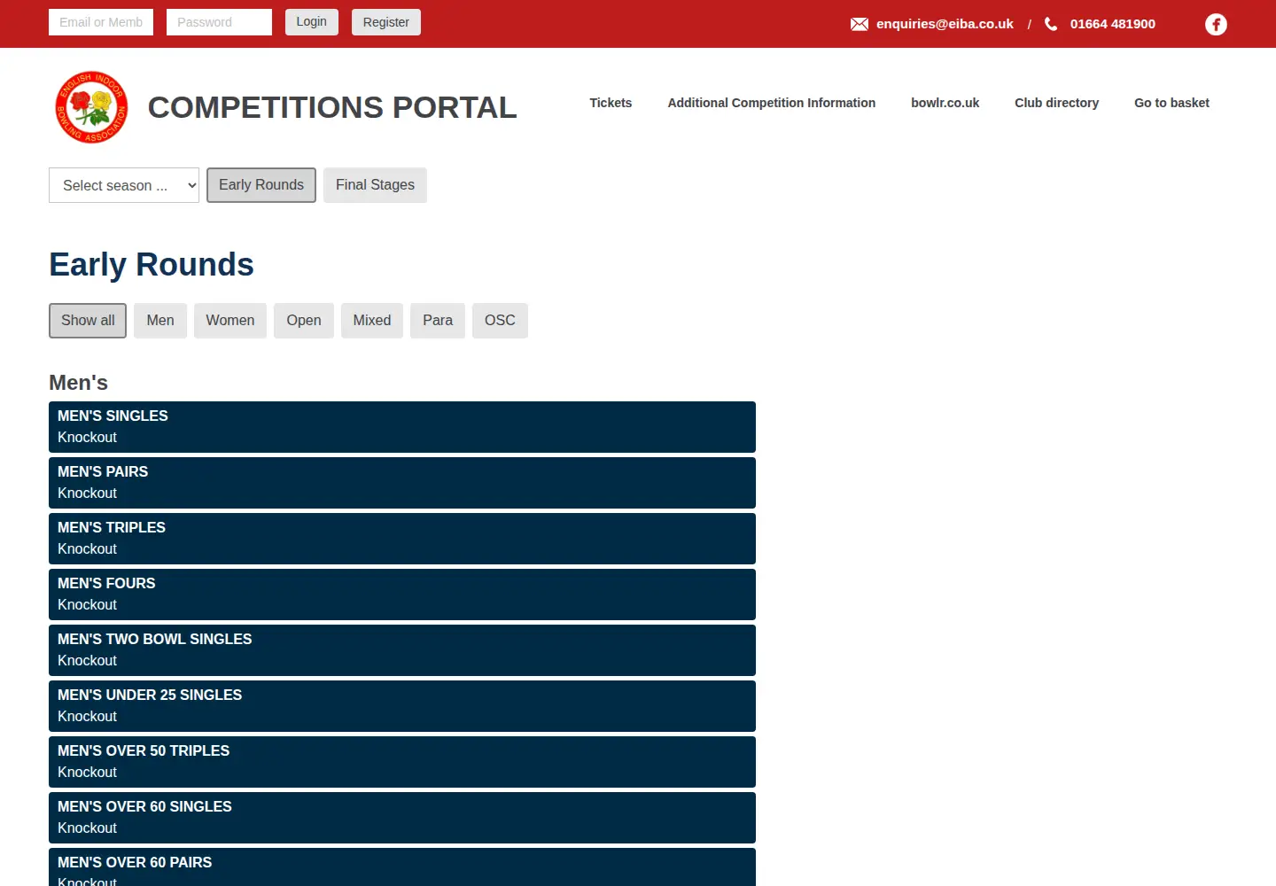Click the English Indoor Bowling Association logo
This screenshot has width=1276, height=886.
coord(91,107)
